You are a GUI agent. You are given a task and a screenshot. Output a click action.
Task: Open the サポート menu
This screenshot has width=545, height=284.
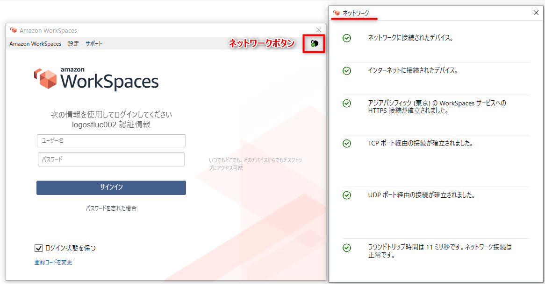coord(94,44)
